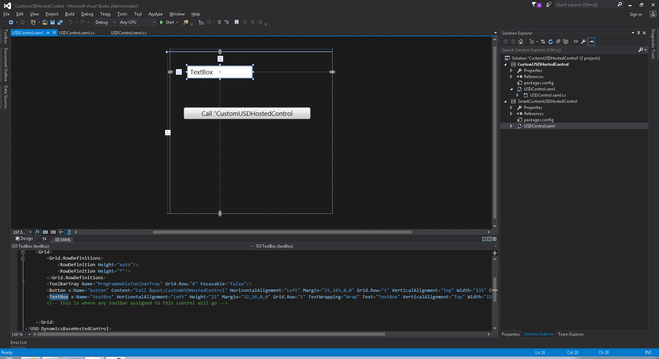This screenshot has width=659, height=359.
Task: Toggle the bookmark icon in the toolbar
Action: [236, 22]
